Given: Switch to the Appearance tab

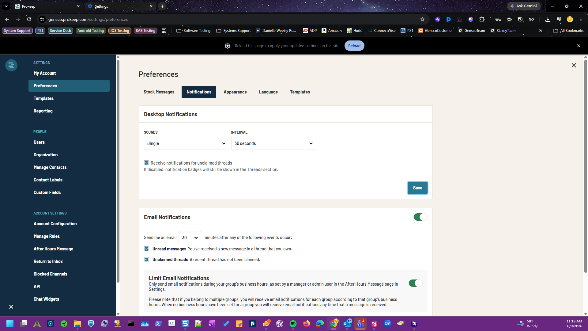Looking at the screenshot, I should (x=235, y=92).
